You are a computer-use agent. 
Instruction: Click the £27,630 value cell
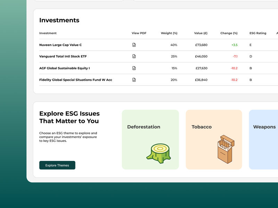click(202, 68)
